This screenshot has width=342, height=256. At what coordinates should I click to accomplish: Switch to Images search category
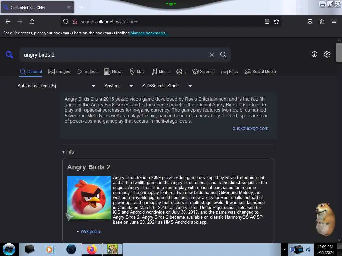pos(59,72)
